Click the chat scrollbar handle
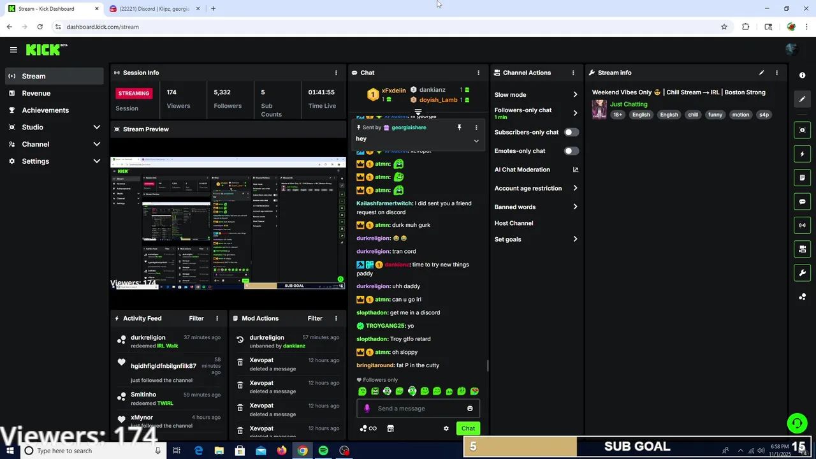The width and height of the screenshot is (816, 459). [488, 365]
